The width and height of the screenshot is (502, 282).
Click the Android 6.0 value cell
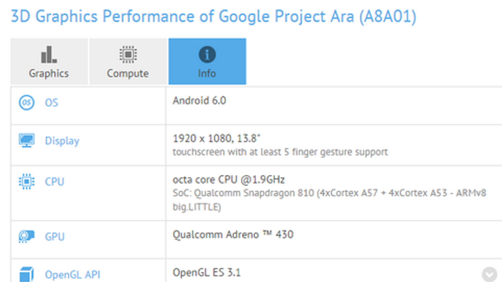coord(199,101)
